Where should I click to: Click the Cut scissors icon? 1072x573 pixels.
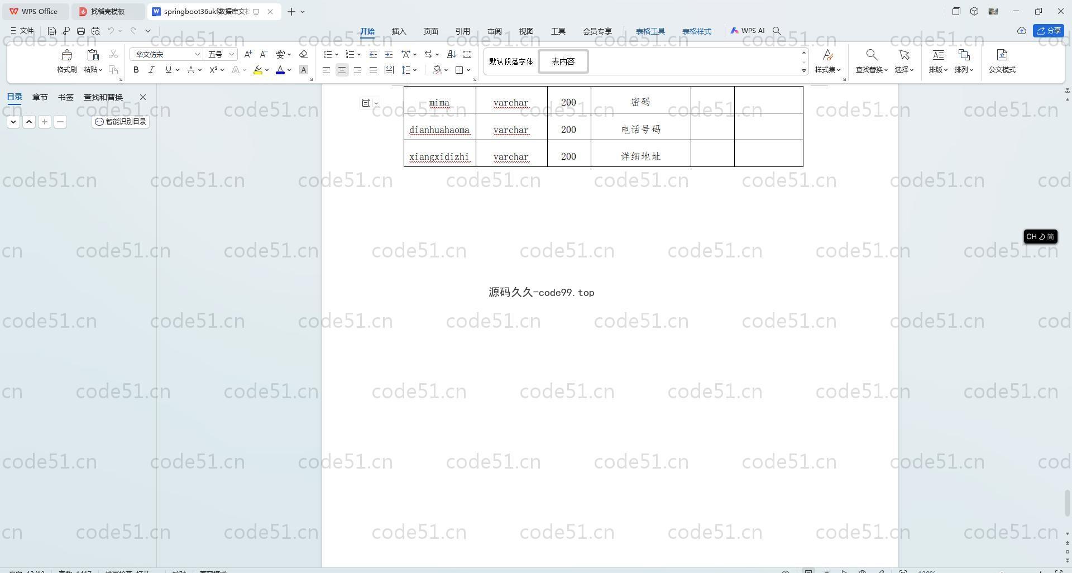pos(113,54)
